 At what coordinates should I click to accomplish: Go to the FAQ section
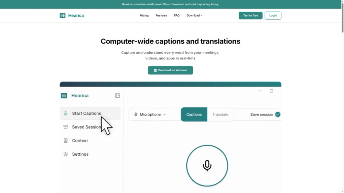click(x=177, y=15)
